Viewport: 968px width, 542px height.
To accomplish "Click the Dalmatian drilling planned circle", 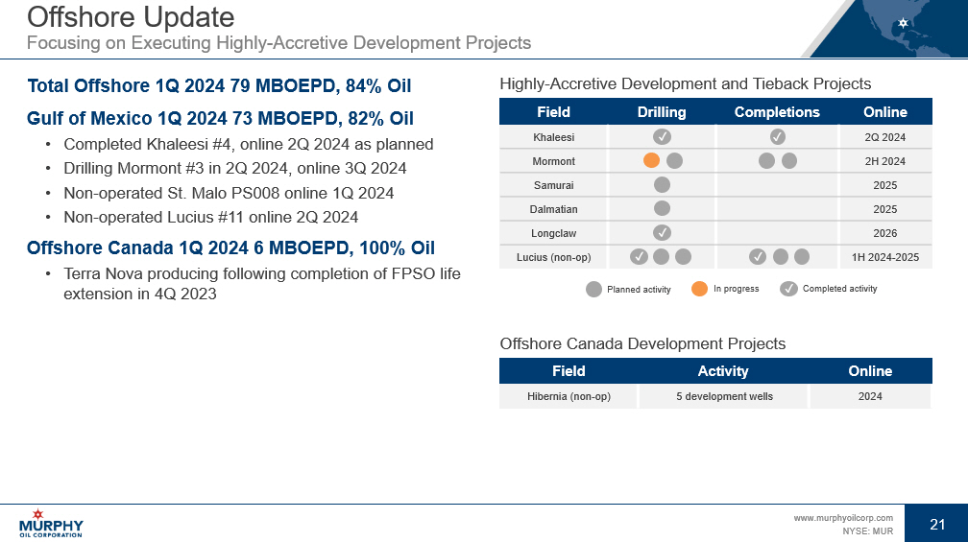I will coord(662,208).
